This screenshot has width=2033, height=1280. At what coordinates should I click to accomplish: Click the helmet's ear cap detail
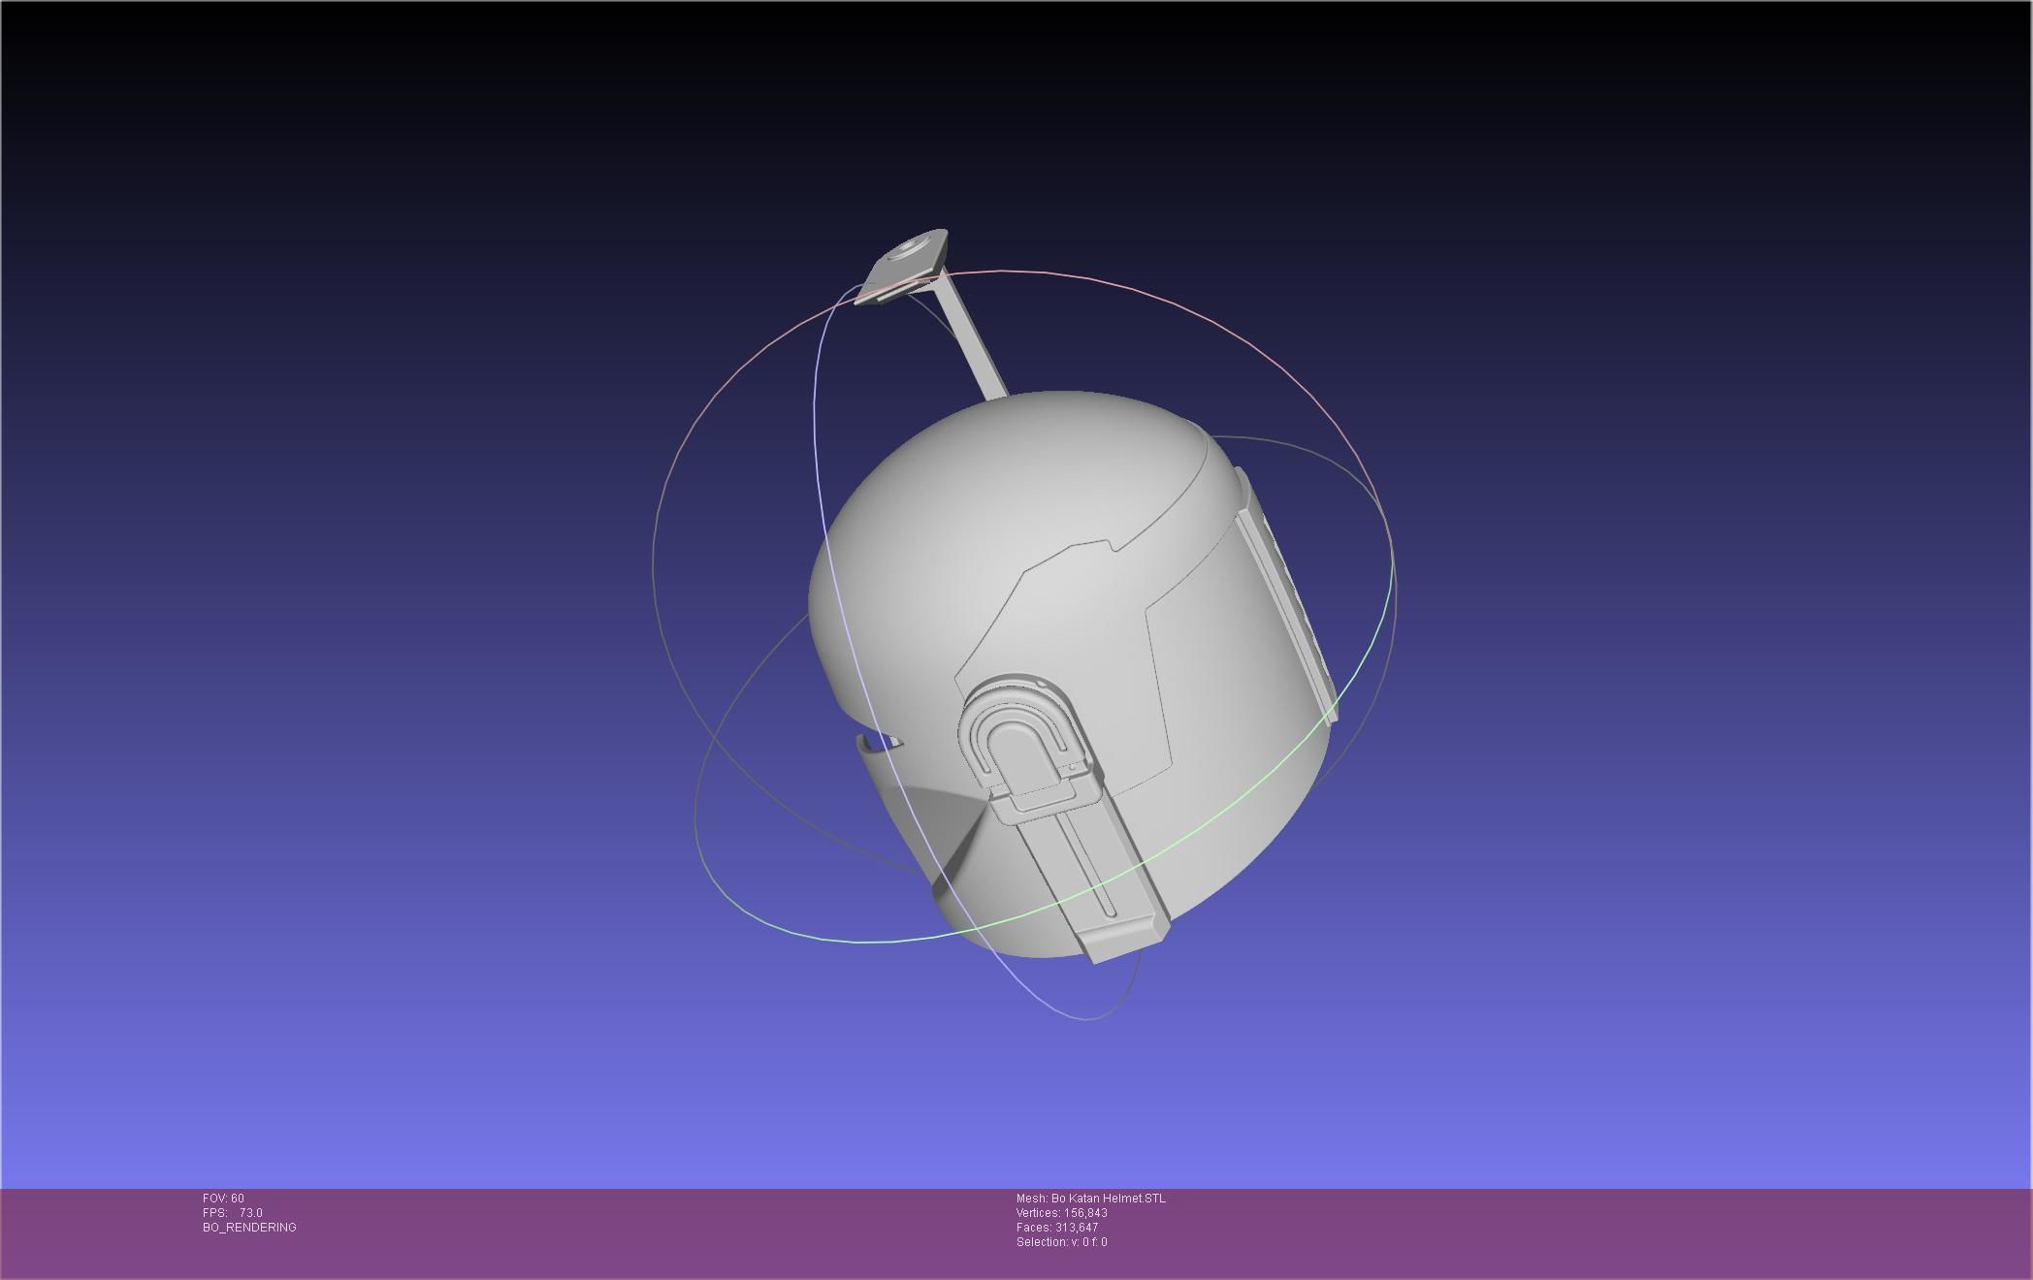[1028, 752]
